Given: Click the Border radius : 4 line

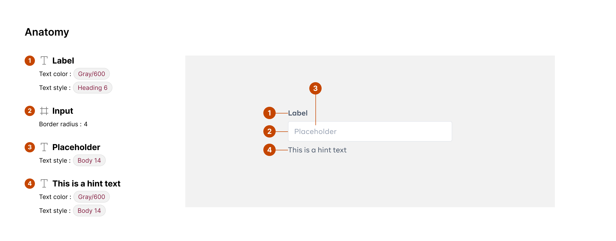Looking at the screenshot, I should tap(63, 124).
